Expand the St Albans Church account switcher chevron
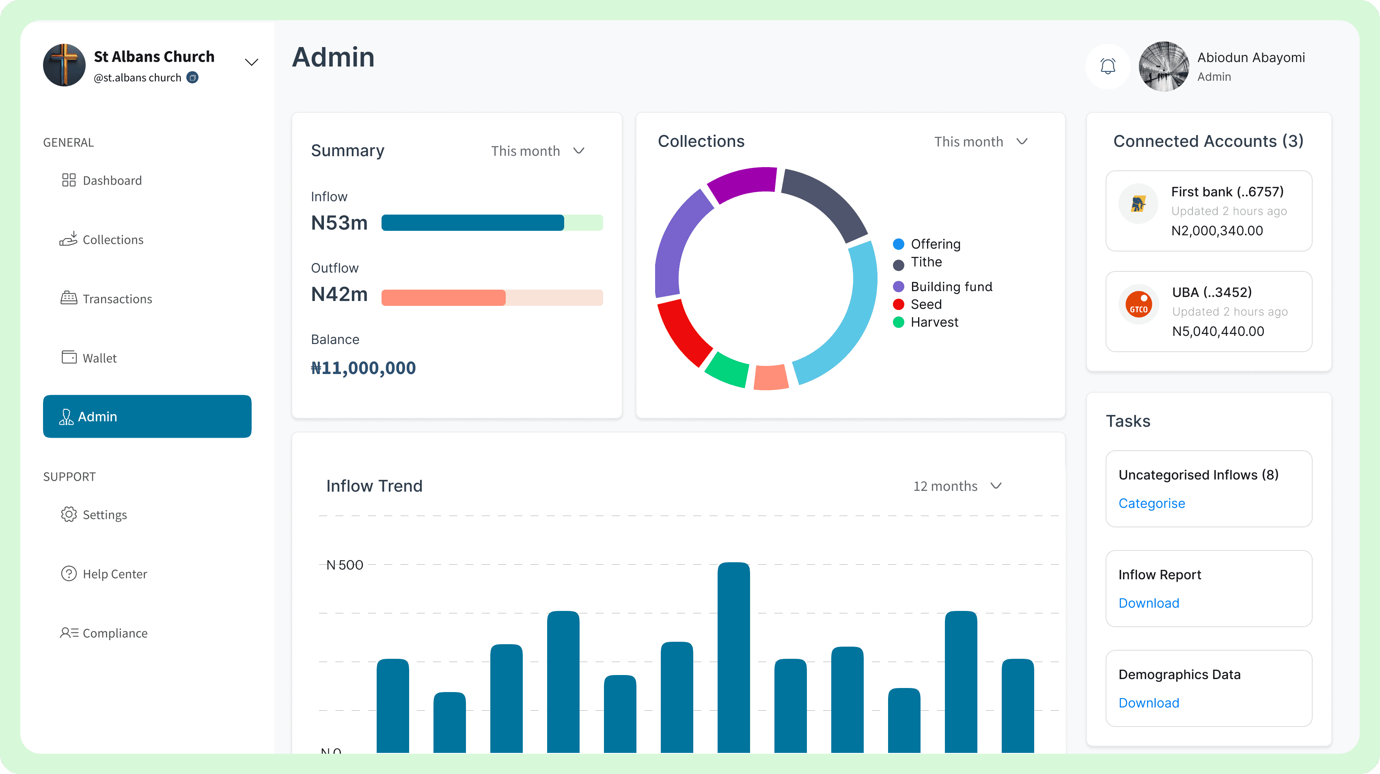1380x774 pixels. pos(251,62)
